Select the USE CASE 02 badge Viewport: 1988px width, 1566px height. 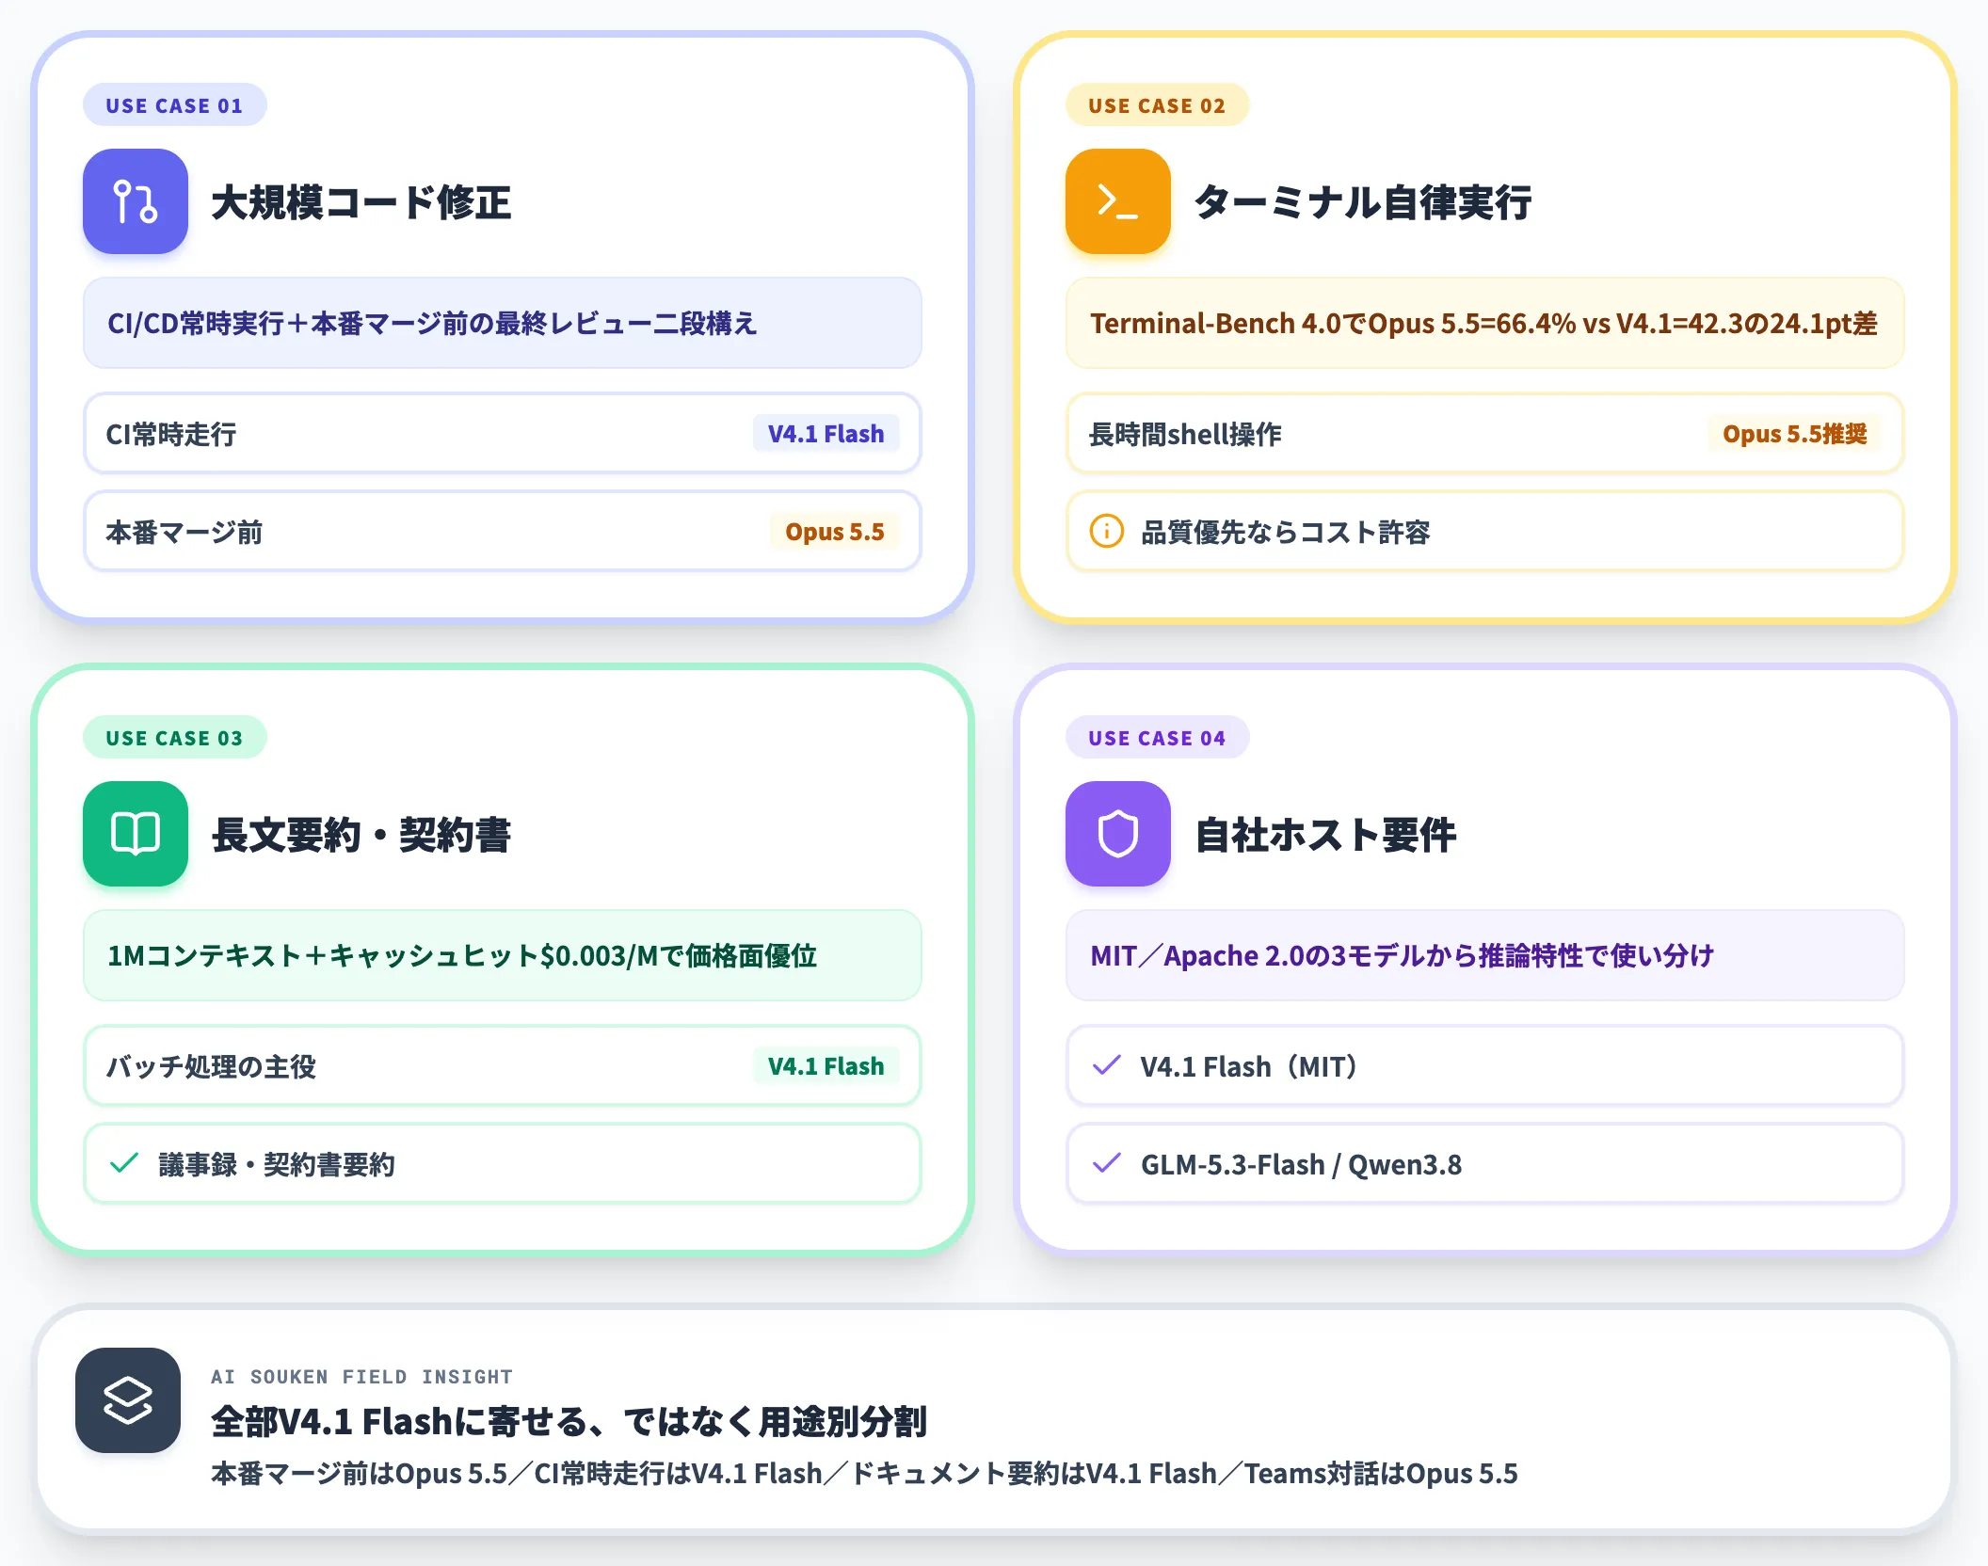1158,105
